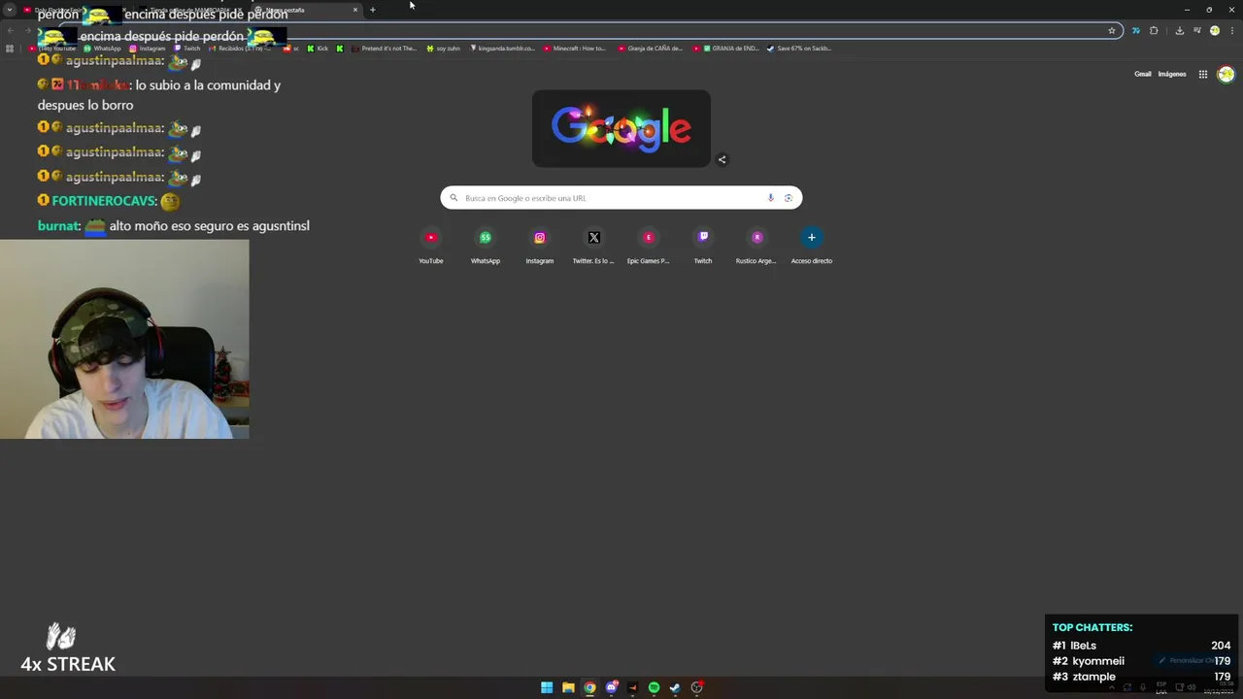The height and width of the screenshot is (699, 1243).
Task: Open Windows Start menu
Action: [x=547, y=687]
